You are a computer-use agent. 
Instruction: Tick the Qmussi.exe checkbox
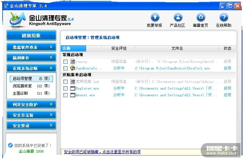pos(65,95)
